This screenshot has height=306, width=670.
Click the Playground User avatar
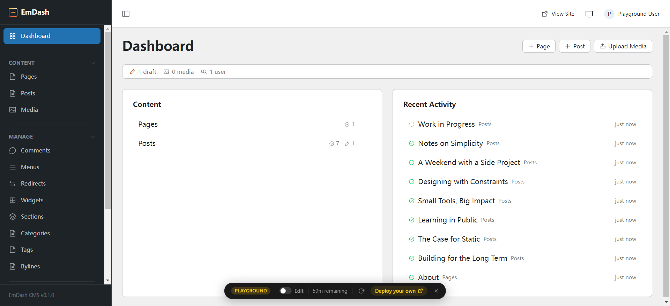tap(609, 14)
